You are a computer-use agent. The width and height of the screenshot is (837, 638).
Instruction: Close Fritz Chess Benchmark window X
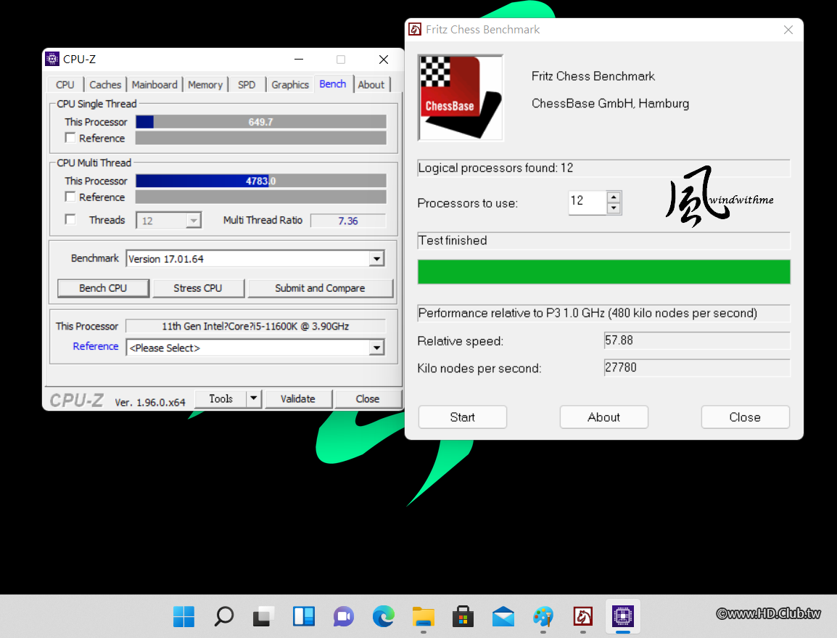click(x=788, y=30)
